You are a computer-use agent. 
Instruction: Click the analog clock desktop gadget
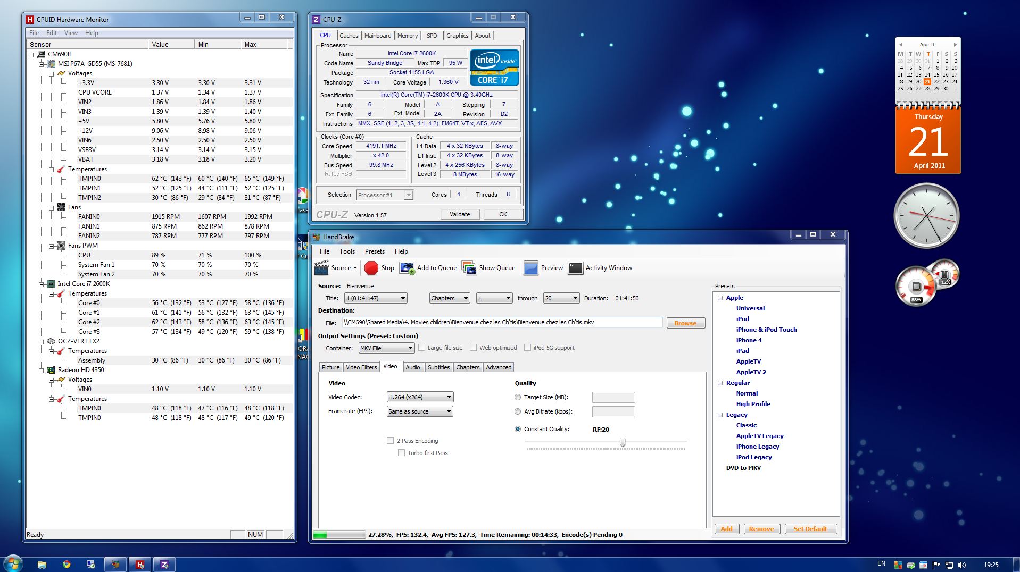coord(926,215)
